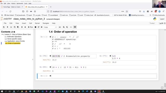Open Windows taskbar search
This screenshot has width=166, height=93.
click(6, 91)
